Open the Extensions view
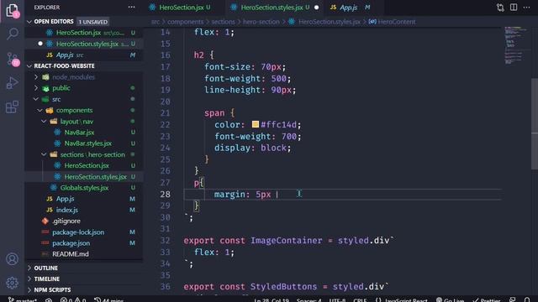The width and height of the screenshot is (538, 302). point(12,107)
